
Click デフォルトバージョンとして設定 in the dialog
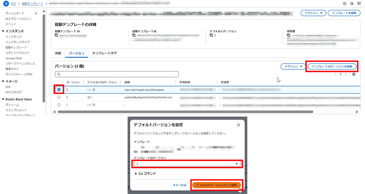click(x=216, y=185)
